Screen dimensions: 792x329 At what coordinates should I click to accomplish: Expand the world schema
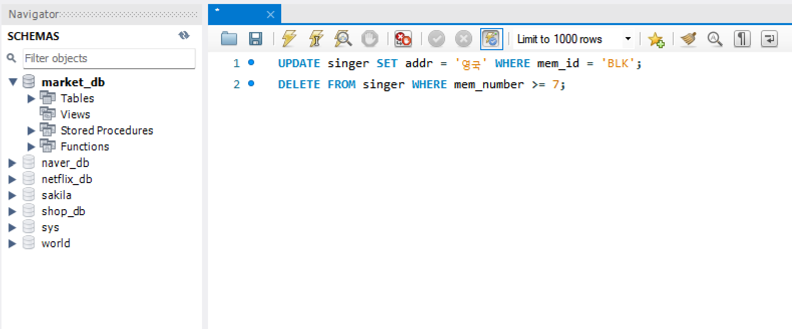(13, 243)
